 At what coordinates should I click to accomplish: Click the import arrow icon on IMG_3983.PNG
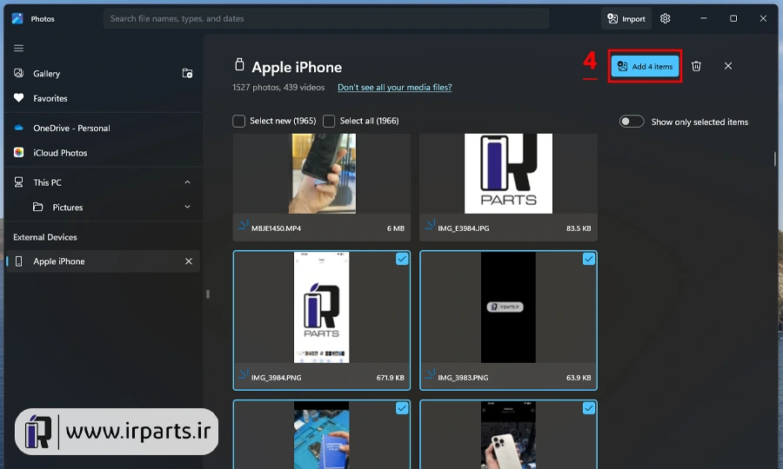[430, 374]
